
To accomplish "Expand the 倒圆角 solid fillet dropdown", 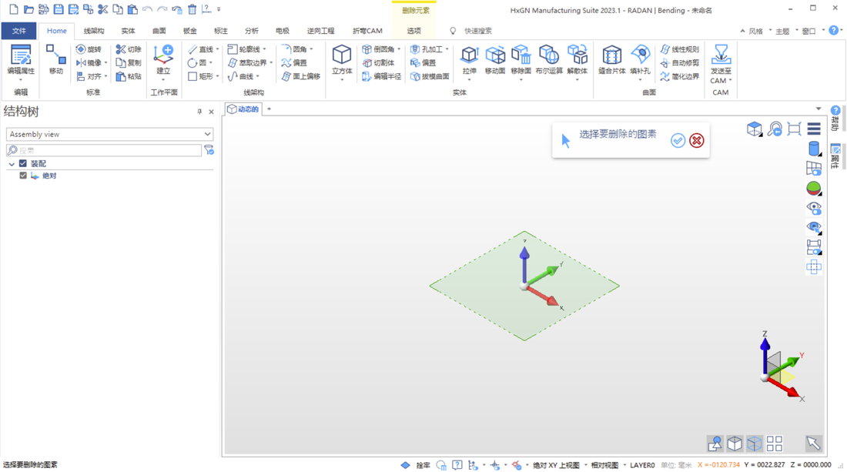I will click(399, 49).
